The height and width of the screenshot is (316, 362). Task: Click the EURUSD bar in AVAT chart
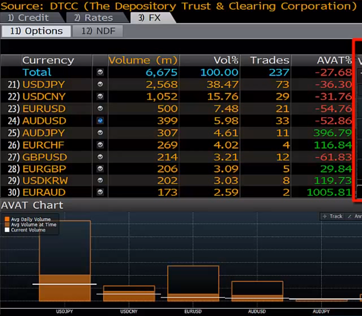tap(193, 283)
